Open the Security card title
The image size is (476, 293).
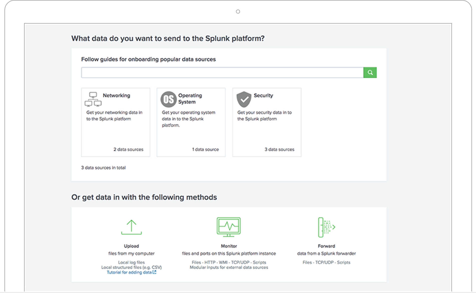[263, 96]
